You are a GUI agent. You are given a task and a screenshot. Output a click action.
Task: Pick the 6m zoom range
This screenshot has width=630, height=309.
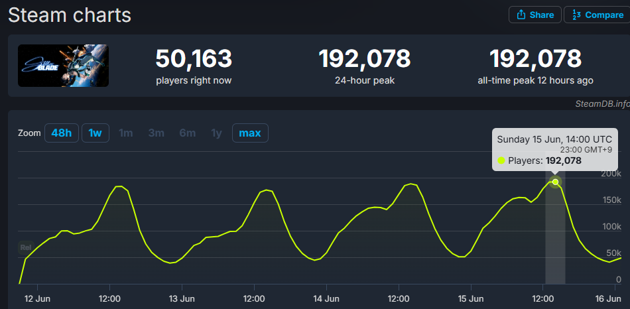click(x=187, y=133)
